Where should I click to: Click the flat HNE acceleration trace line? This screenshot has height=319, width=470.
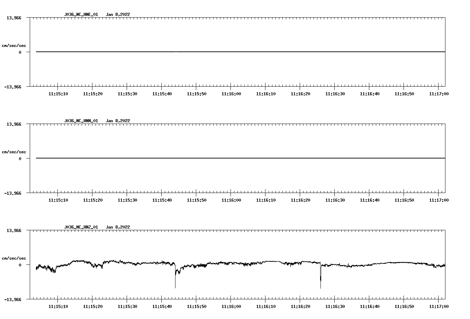tap(241, 52)
